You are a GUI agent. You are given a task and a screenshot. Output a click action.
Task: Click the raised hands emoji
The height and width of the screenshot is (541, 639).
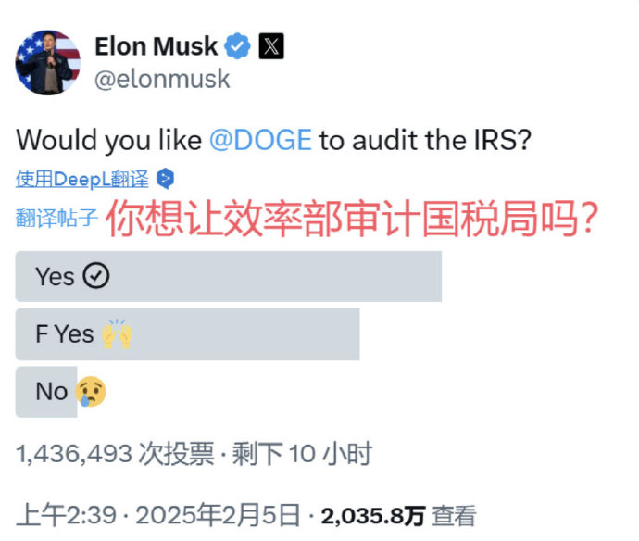[117, 333]
